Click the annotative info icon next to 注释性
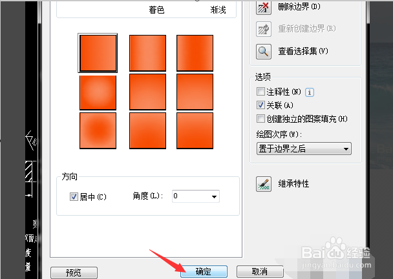393x279 pixels. click(310, 92)
